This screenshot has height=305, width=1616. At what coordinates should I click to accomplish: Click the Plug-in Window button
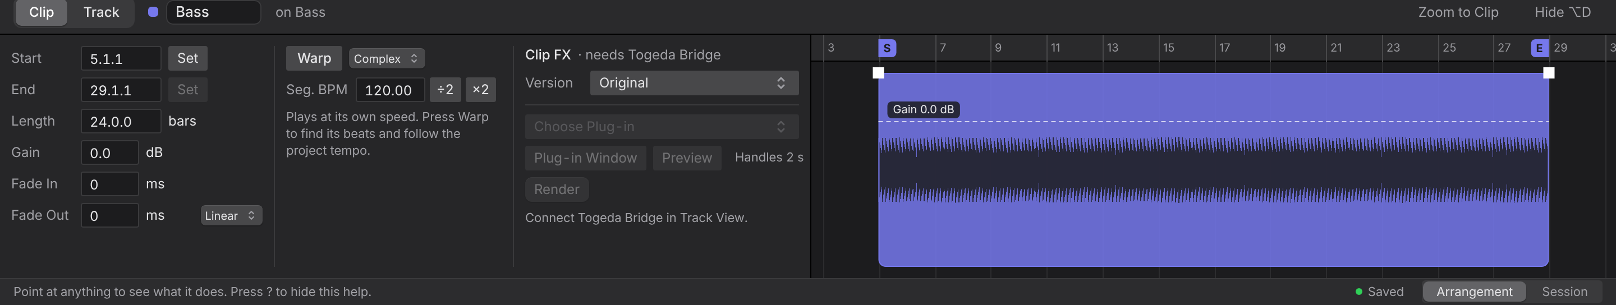tap(585, 158)
